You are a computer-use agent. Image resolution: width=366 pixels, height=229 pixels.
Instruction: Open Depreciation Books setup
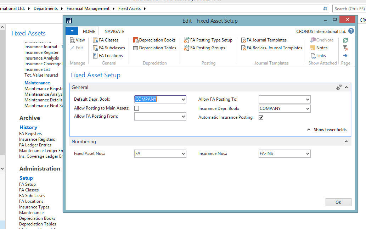click(154, 40)
